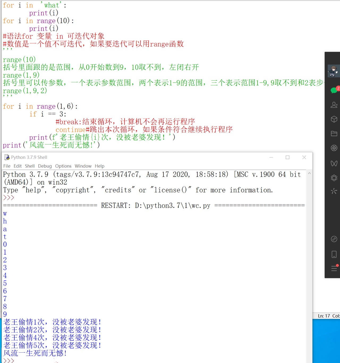Viewport: 340px width, 363px height.
Task: Open the Options menu
Action: pyautogui.click(x=63, y=166)
